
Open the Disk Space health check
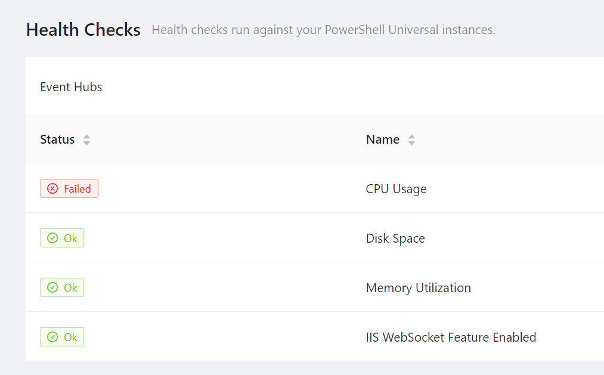click(395, 238)
